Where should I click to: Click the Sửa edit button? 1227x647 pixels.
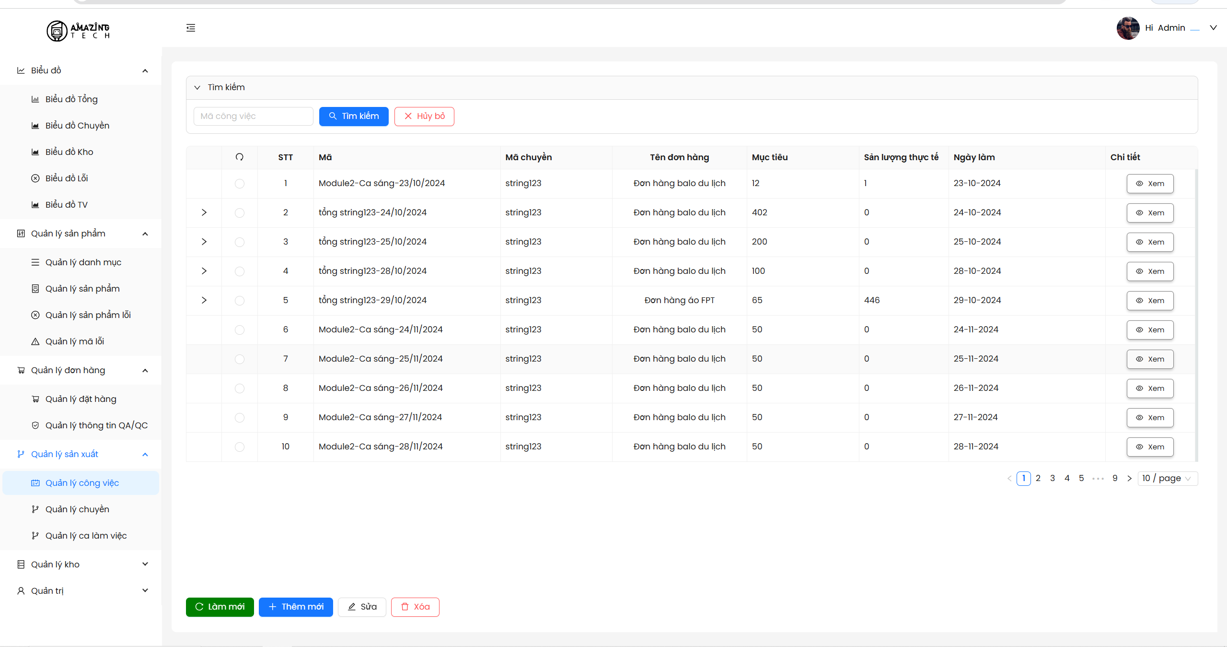362,607
